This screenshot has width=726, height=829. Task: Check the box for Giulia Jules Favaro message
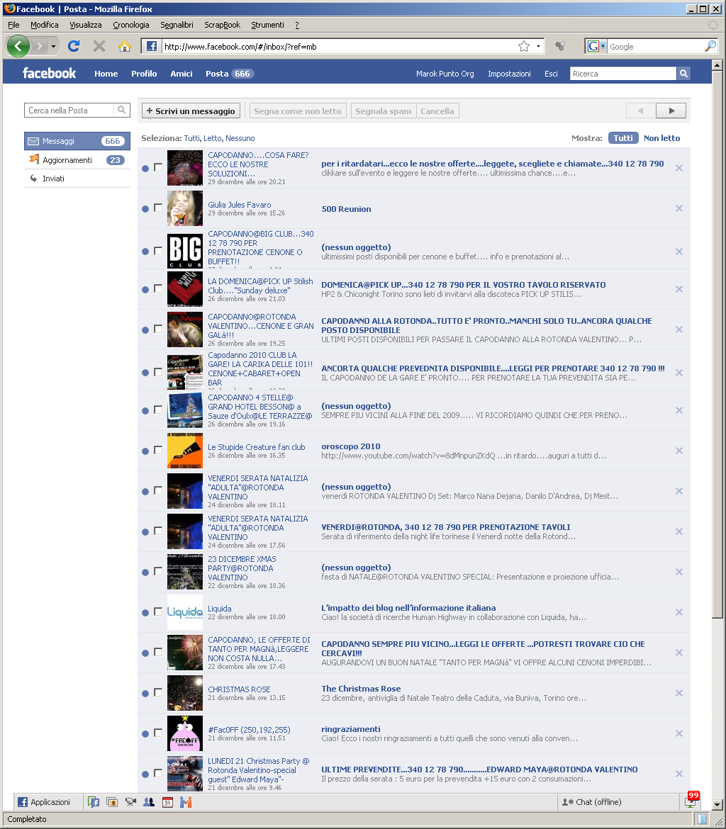pos(158,208)
